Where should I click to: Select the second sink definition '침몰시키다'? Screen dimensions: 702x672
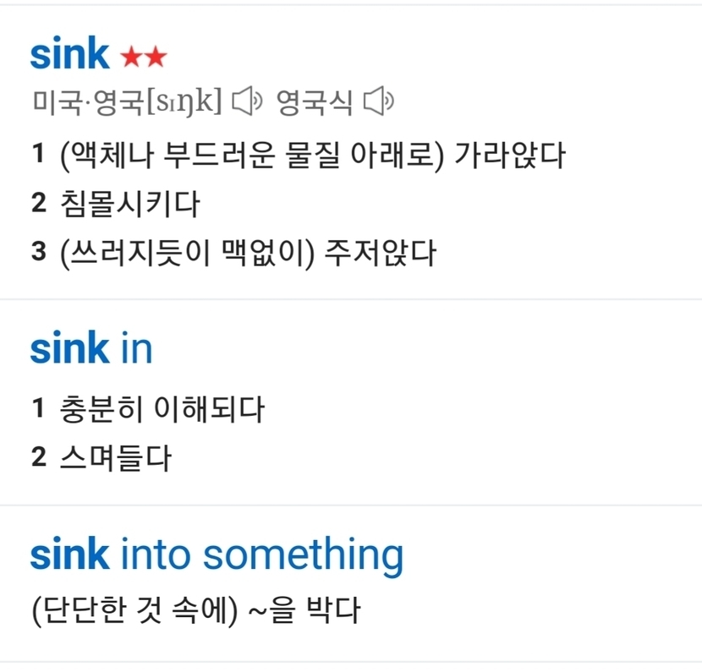[x=129, y=204]
